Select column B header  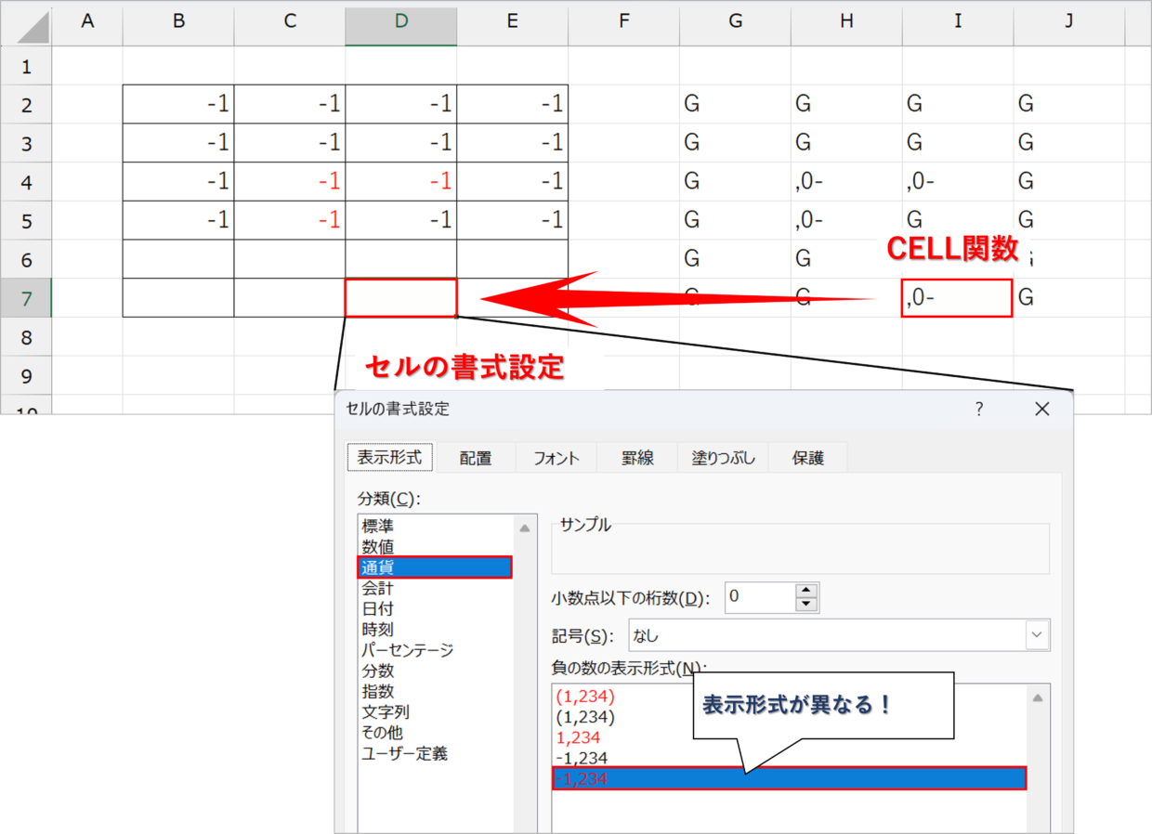point(178,21)
